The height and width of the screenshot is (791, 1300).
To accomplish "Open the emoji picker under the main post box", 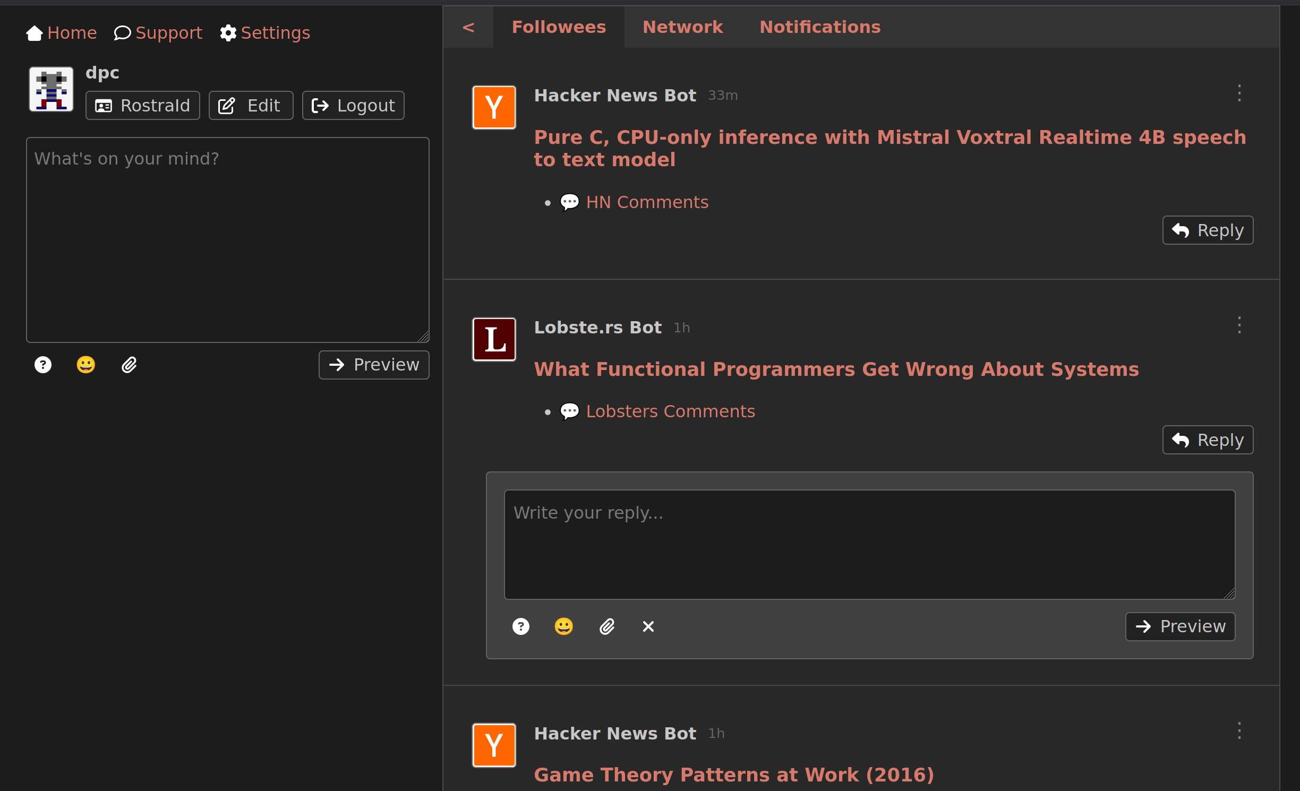I will coord(85,365).
